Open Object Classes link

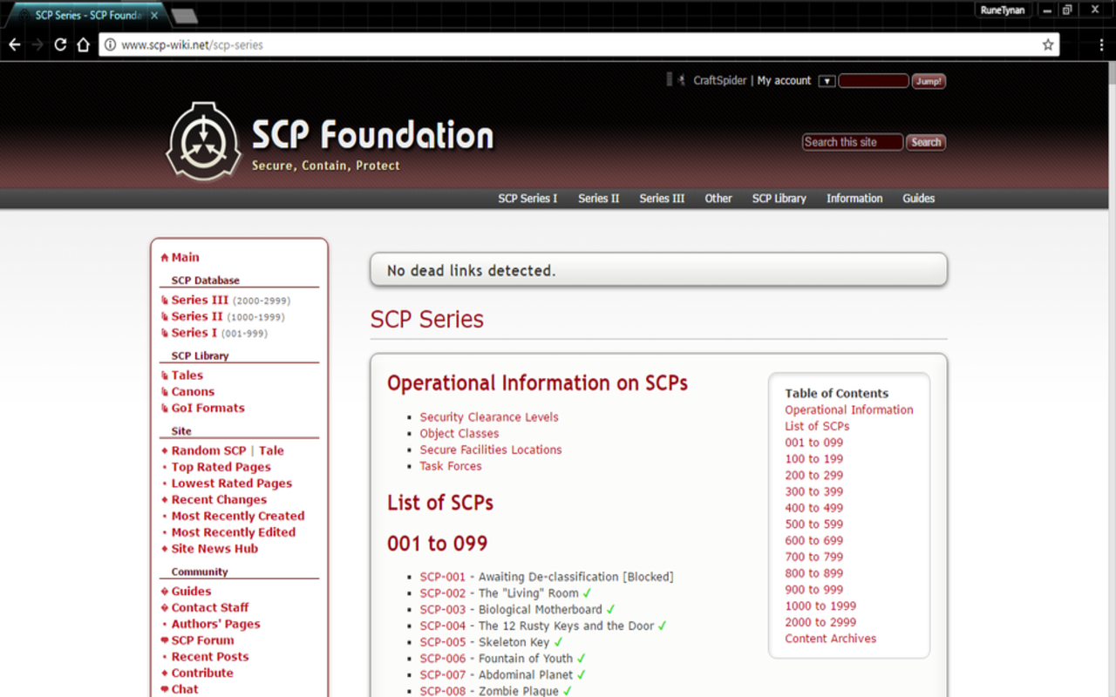459,434
